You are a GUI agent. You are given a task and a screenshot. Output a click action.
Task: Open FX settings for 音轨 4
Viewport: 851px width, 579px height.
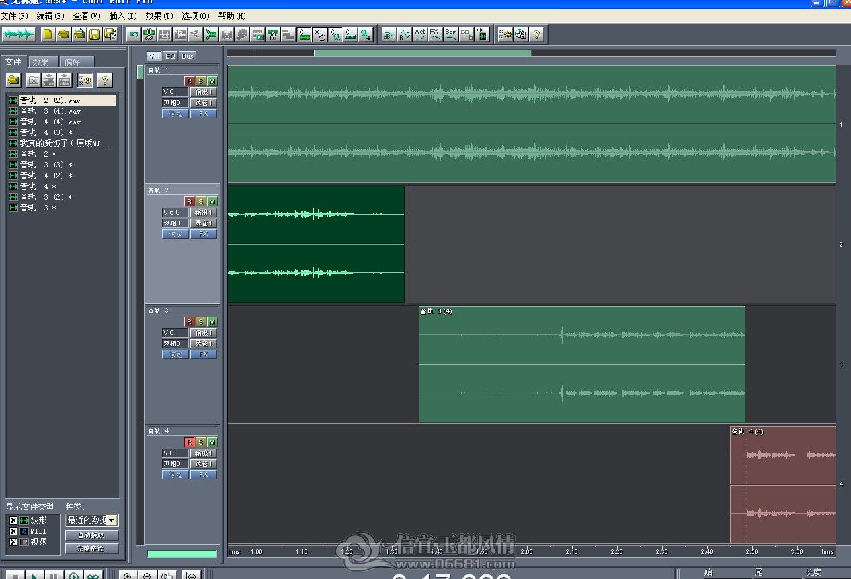pyautogui.click(x=204, y=475)
